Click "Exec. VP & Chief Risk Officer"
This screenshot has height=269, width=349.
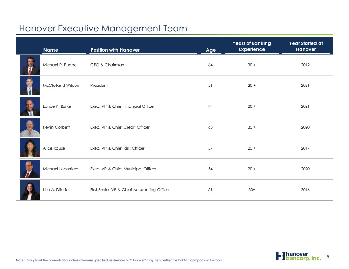click(x=117, y=148)
